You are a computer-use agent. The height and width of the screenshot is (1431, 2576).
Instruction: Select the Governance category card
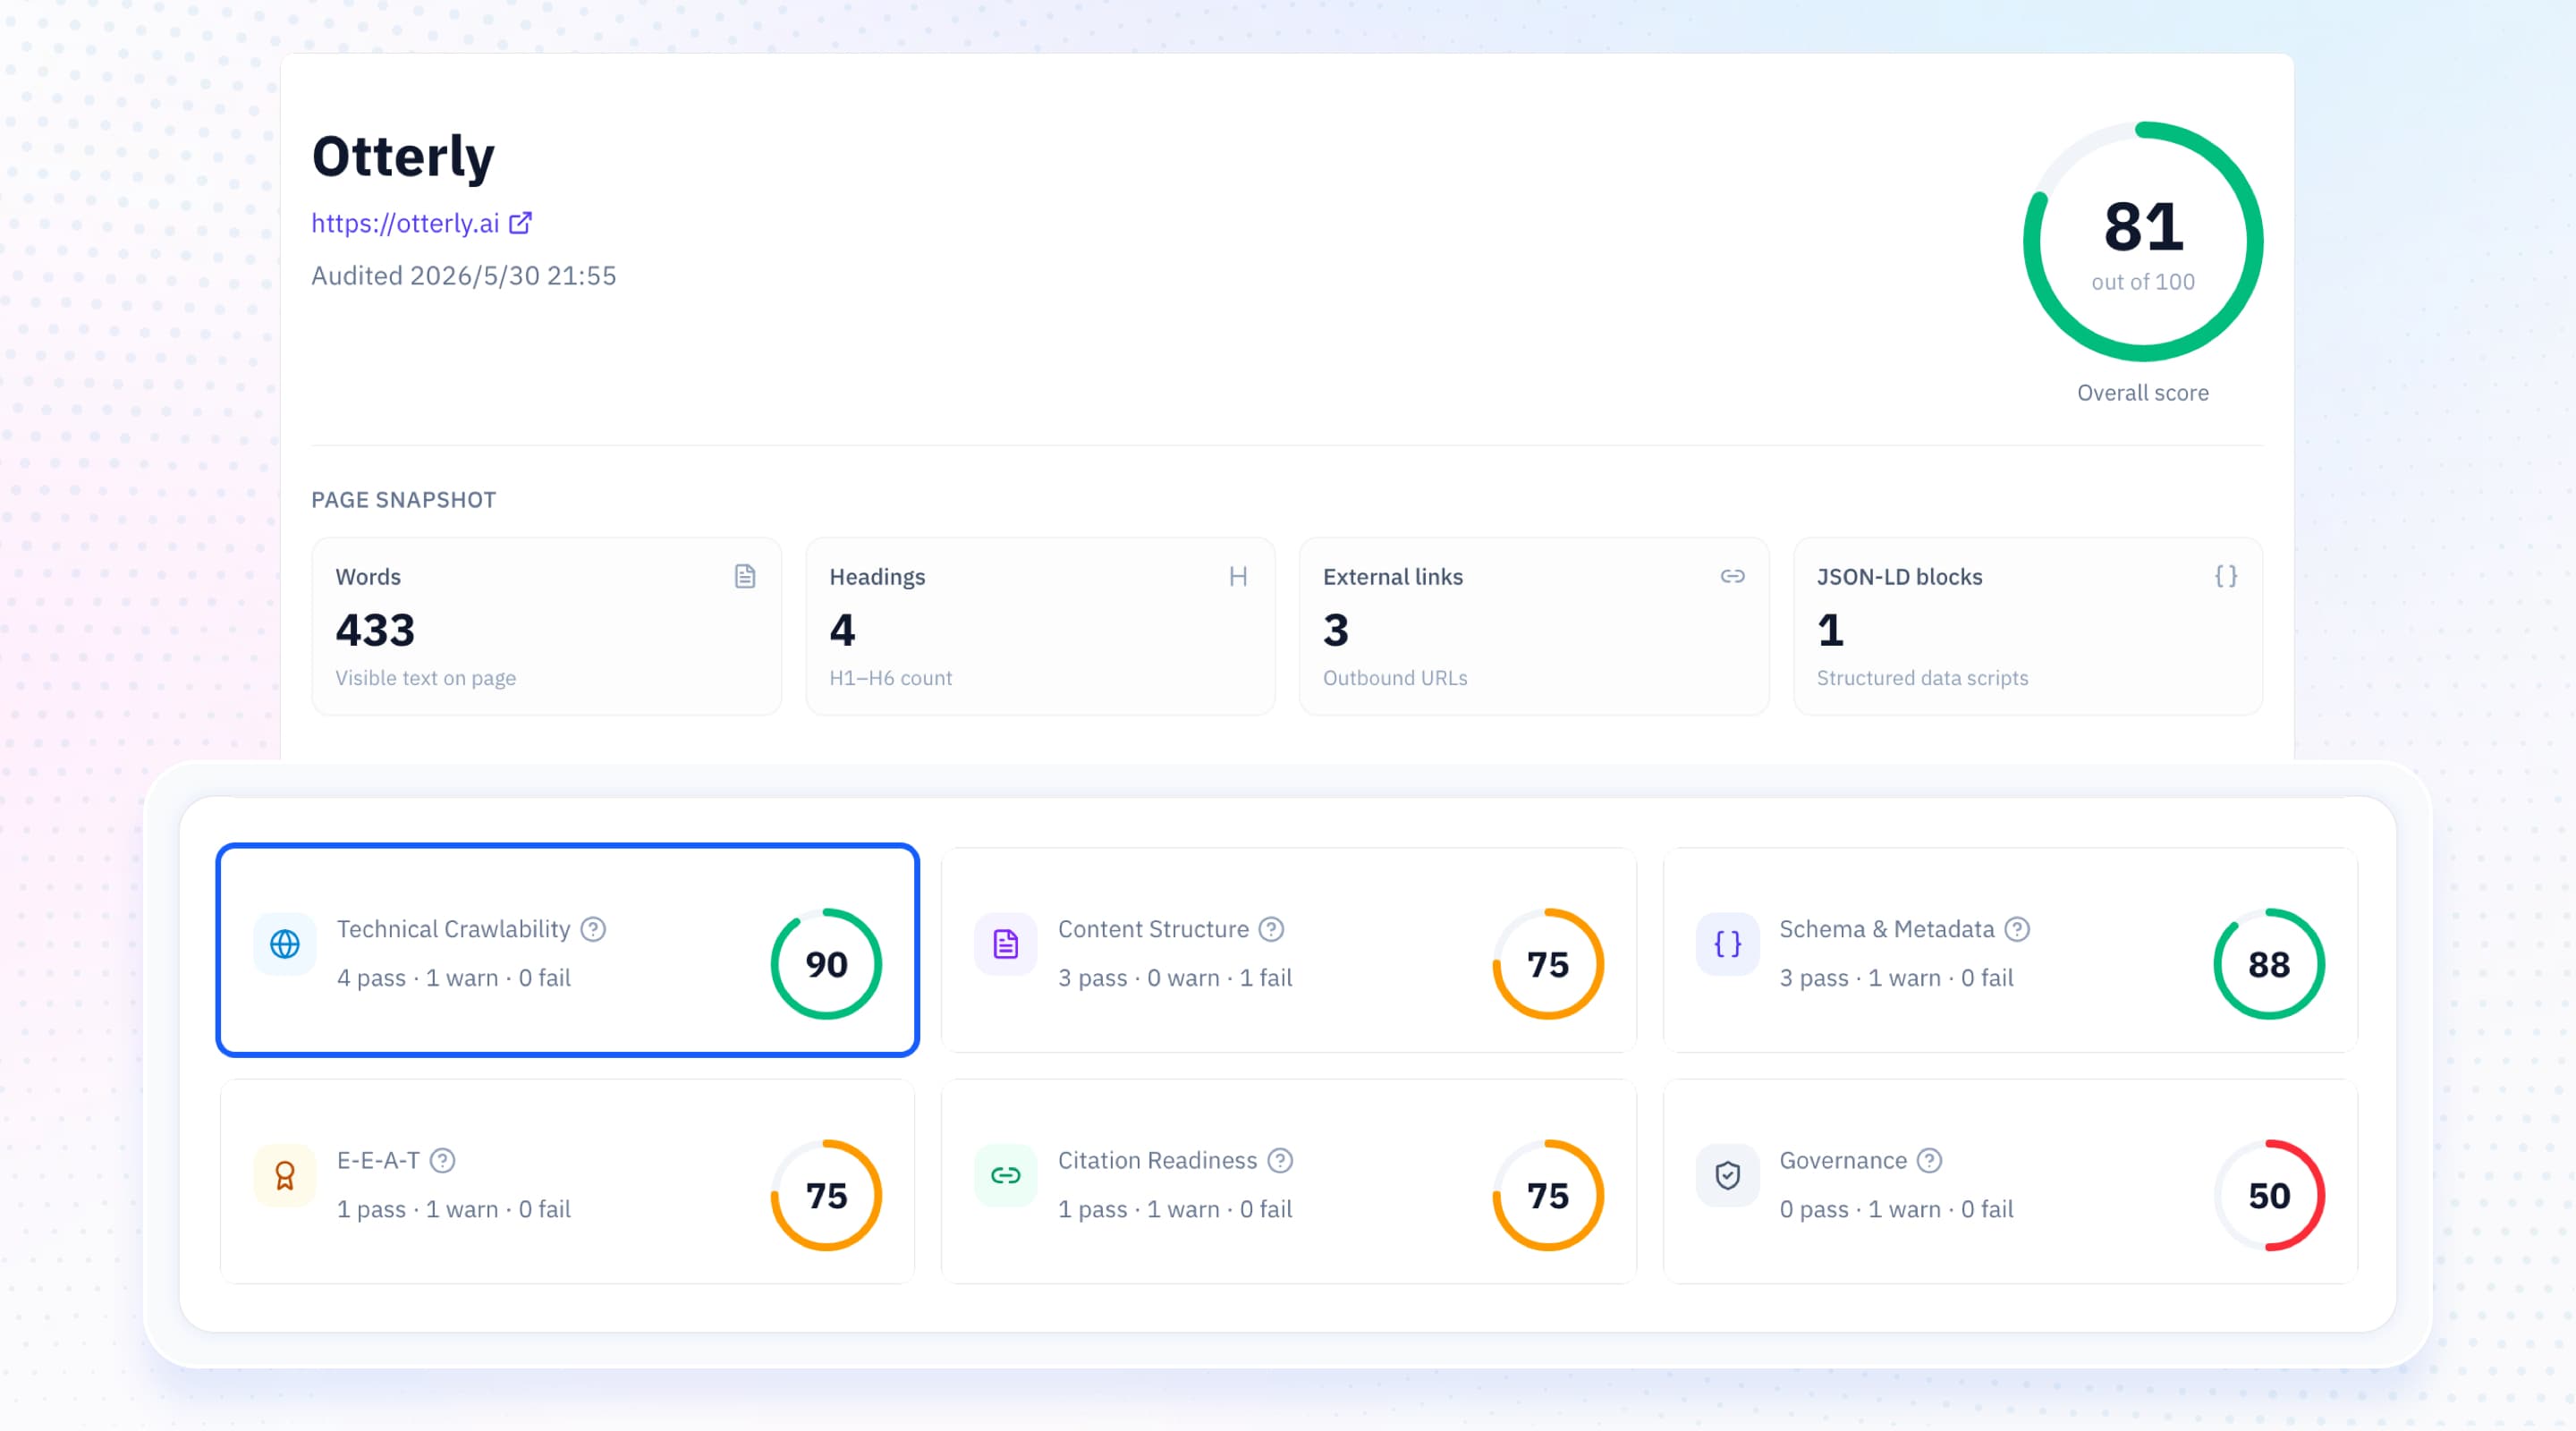click(x=2010, y=1181)
